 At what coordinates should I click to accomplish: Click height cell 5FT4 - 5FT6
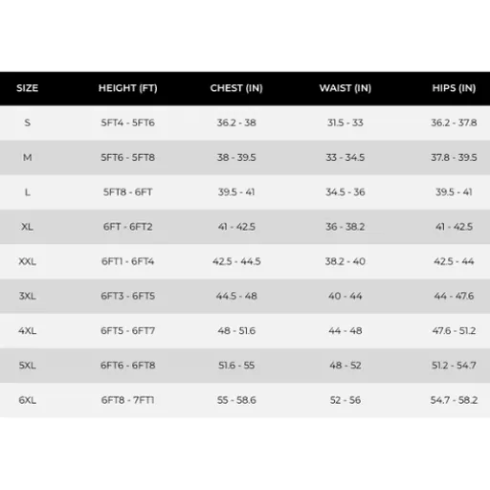click(128, 122)
